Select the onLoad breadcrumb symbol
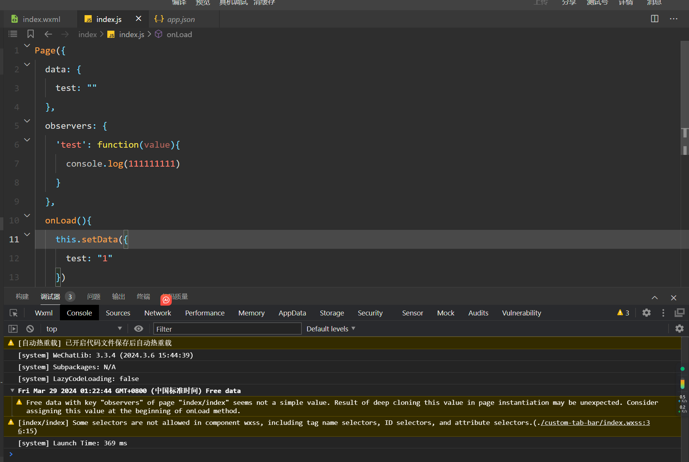 (x=179, y=34)
